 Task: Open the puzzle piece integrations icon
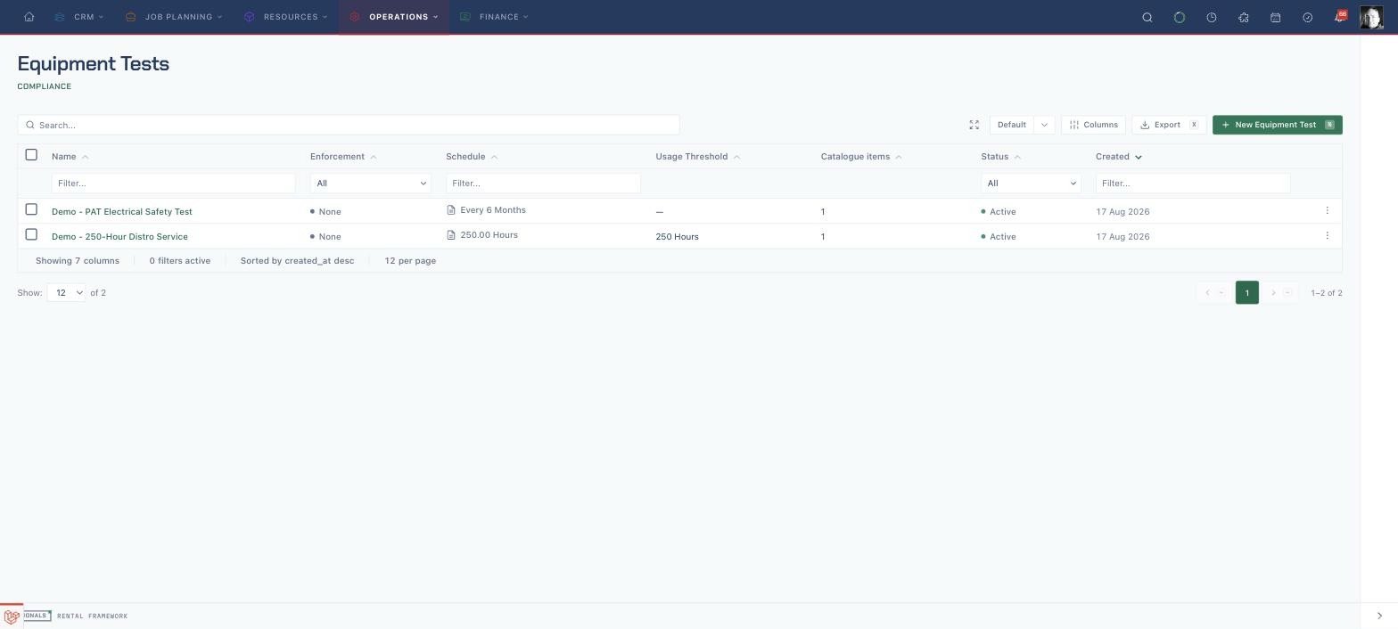pos(1244,17)
